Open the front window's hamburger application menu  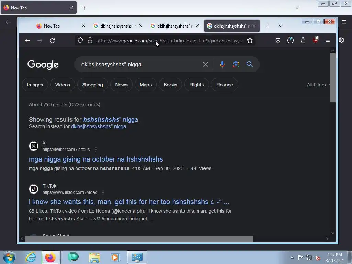[328, 41]
